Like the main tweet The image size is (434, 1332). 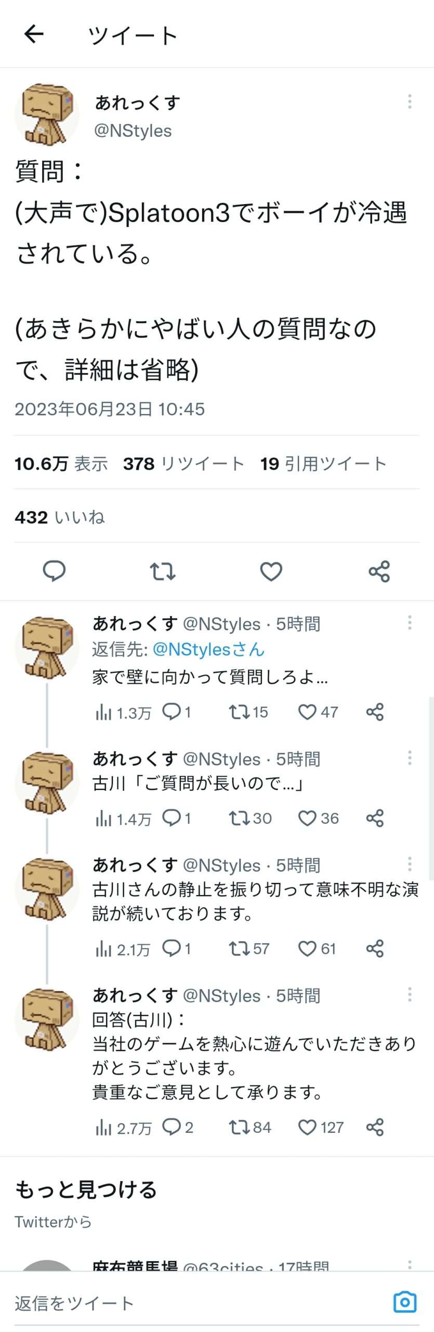coord(271,571)
